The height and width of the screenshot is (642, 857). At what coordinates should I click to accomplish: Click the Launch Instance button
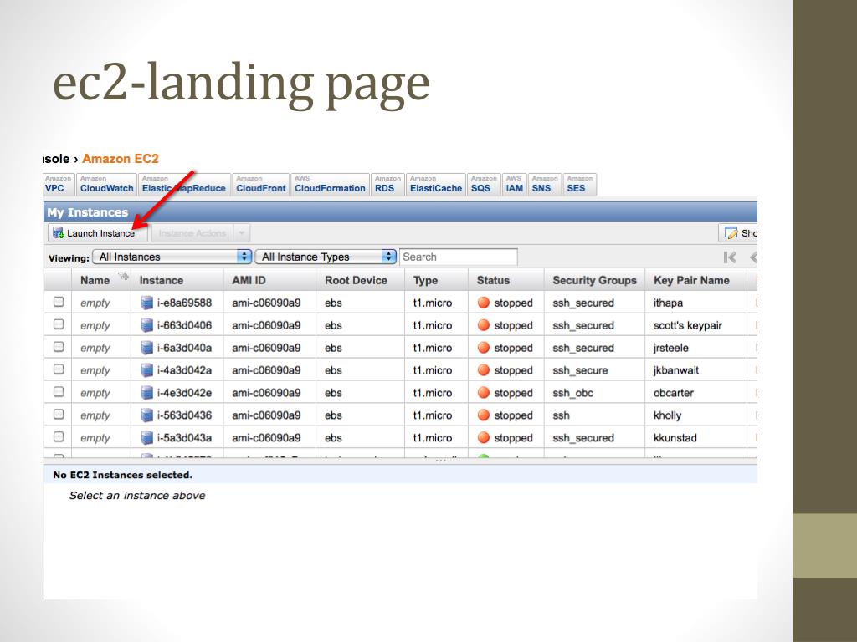tap(97, 233)
